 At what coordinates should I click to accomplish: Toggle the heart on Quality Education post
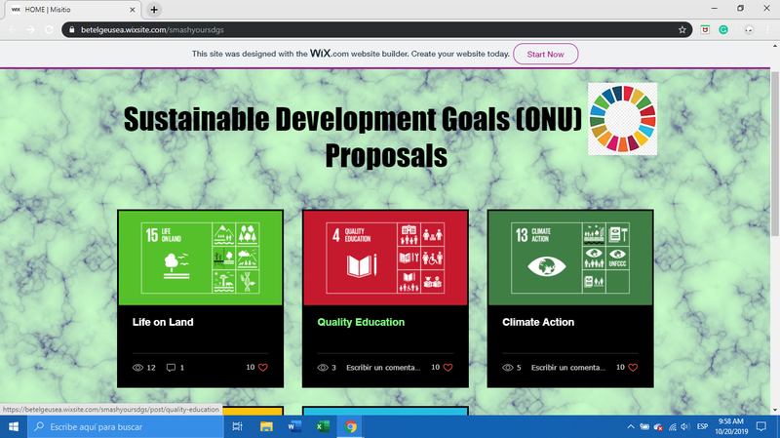point(448,368)
